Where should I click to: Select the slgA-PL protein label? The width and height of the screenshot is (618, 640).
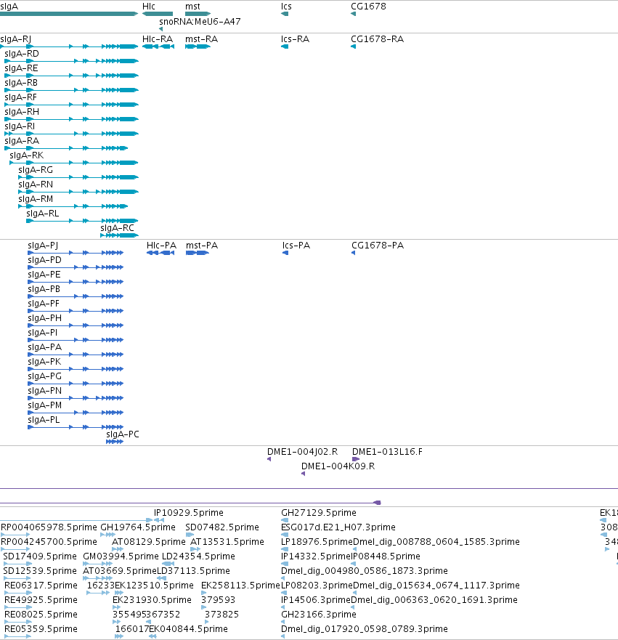tap(44, 420)
